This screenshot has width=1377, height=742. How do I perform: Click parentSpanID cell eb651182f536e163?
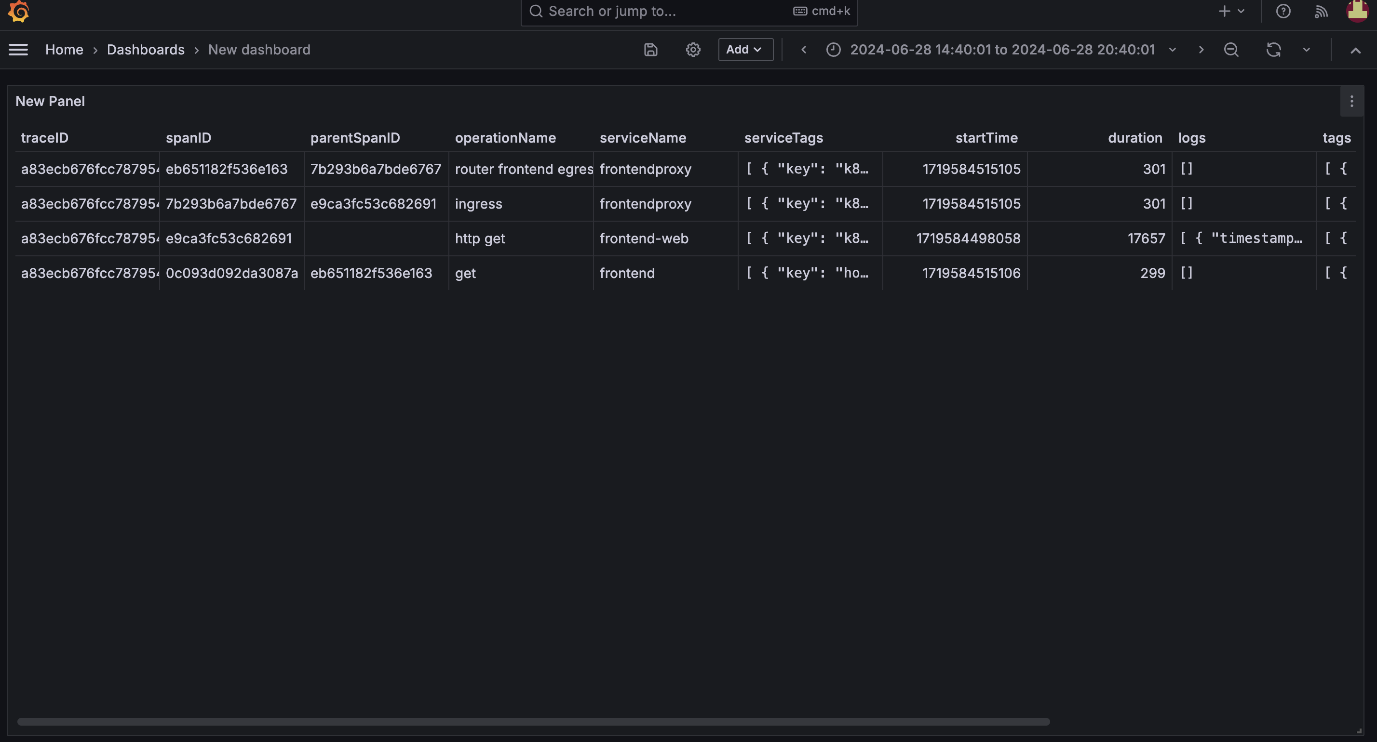(x=377, y=273)
